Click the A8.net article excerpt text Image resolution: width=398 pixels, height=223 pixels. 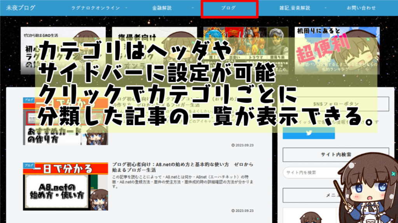[x=183, y=182]
